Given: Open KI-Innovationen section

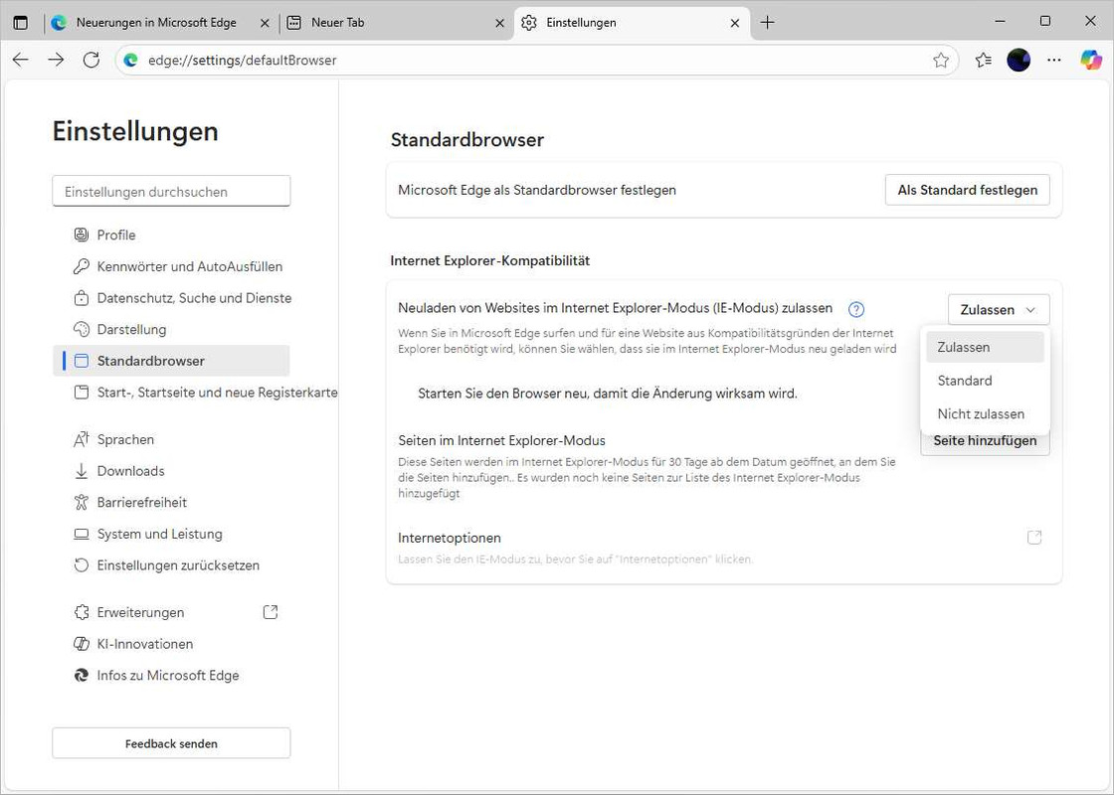Looking at the screenshot, I should coord(171,644).
